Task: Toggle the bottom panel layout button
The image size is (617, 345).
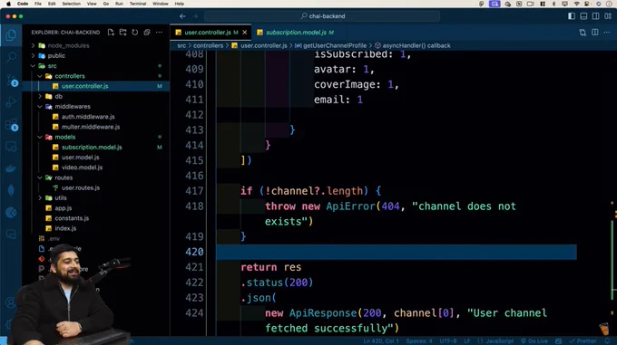Action: (x=583, y=16)
